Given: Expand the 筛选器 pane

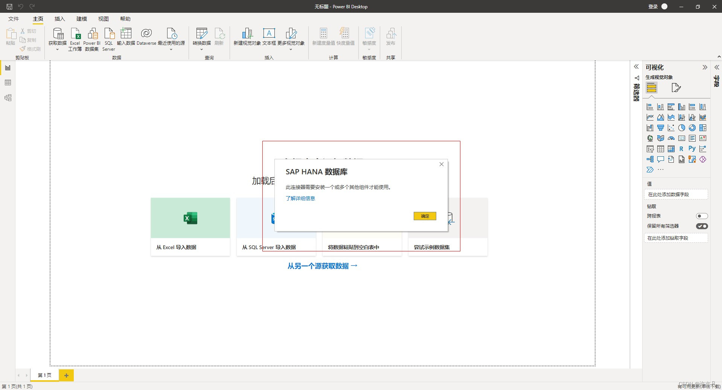Looking at the screenshot, I should (636, 67).
